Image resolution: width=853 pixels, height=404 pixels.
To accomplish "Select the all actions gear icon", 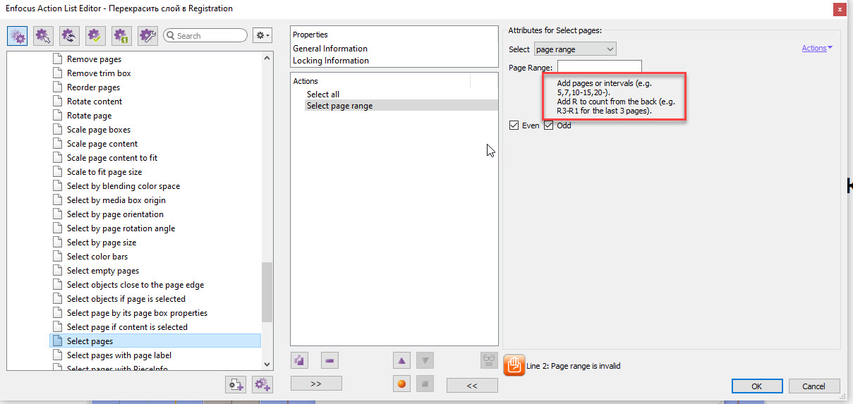I will [x=18, y=35].
